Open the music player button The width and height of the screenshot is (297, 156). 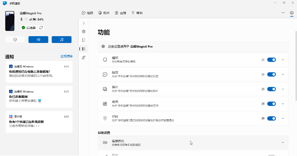[x=62, y=39]
